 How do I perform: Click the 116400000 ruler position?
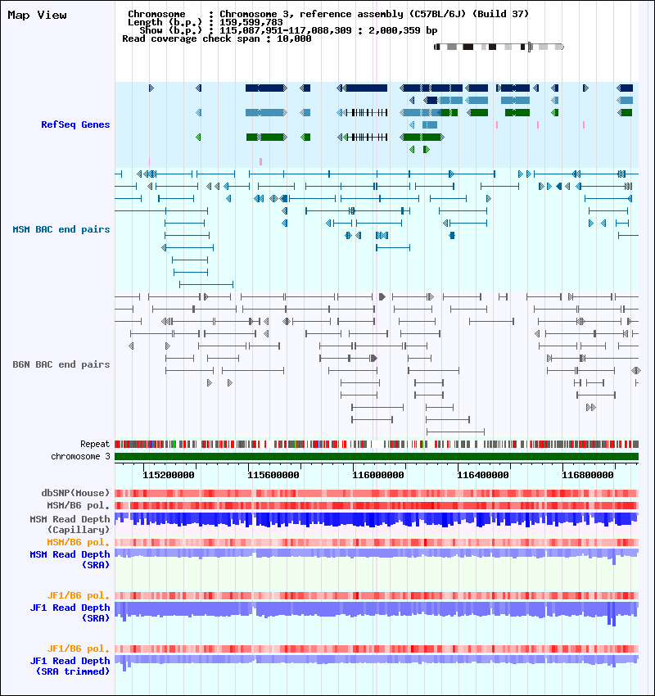coord(483,475)
